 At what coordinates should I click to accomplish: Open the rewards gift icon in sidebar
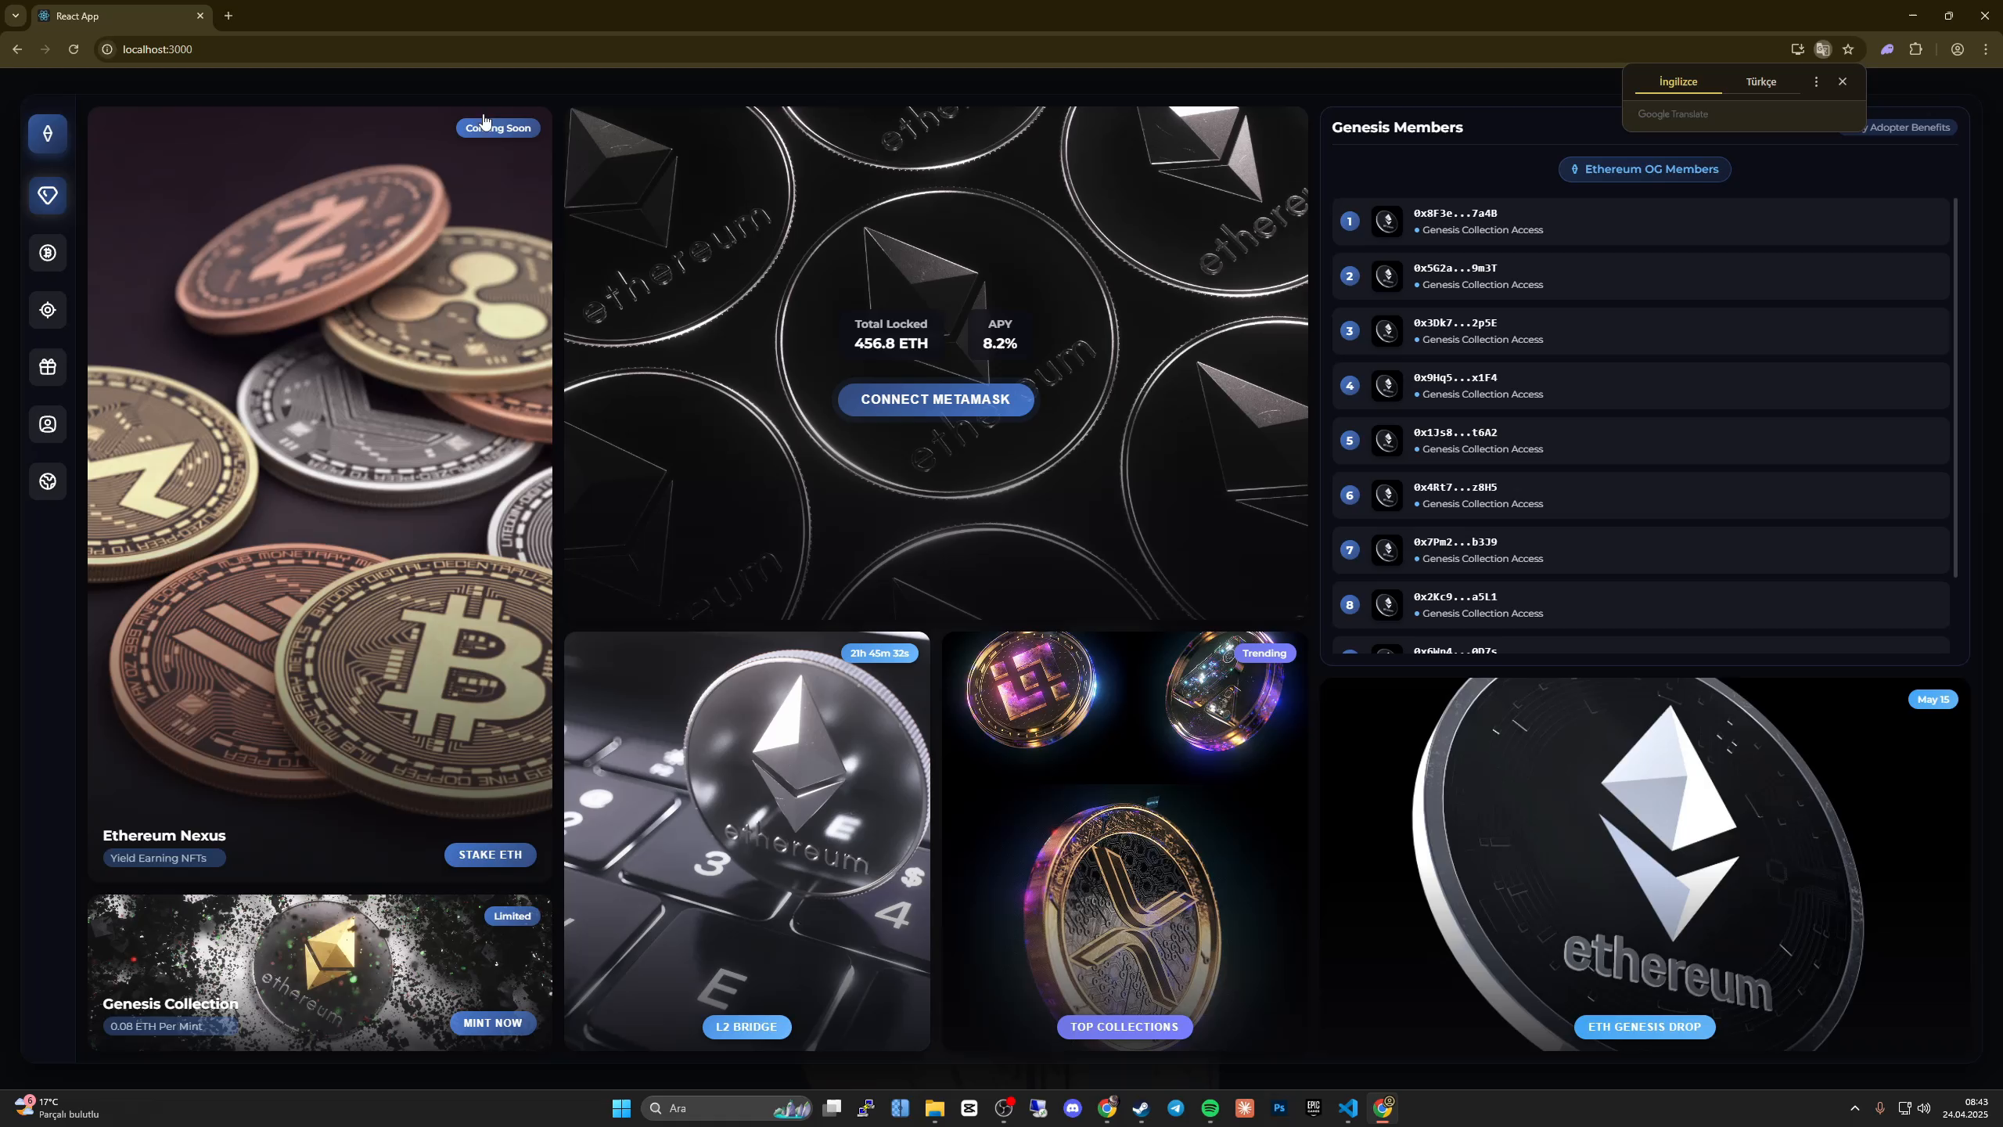[x=48, y=366]
